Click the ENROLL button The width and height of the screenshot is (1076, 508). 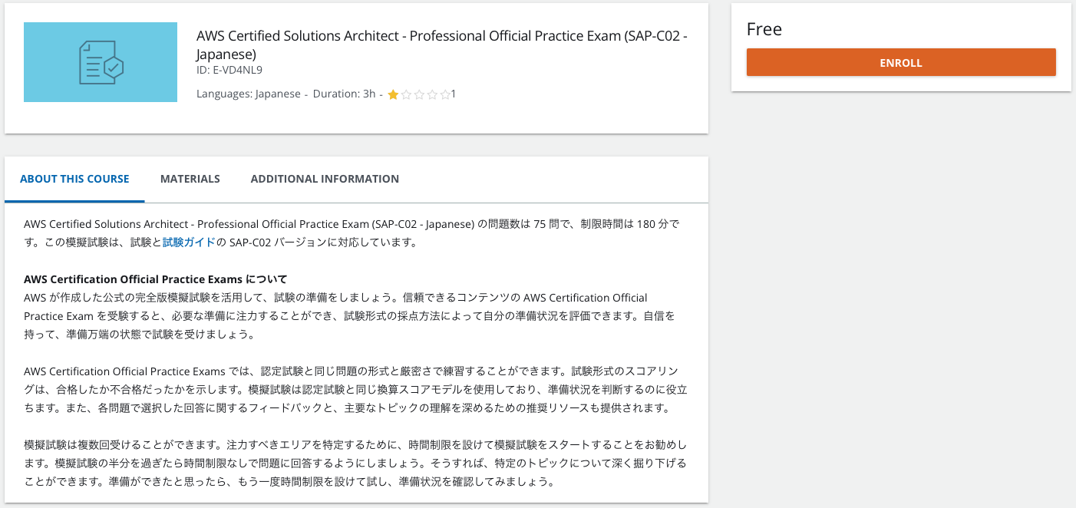[900, 62]
